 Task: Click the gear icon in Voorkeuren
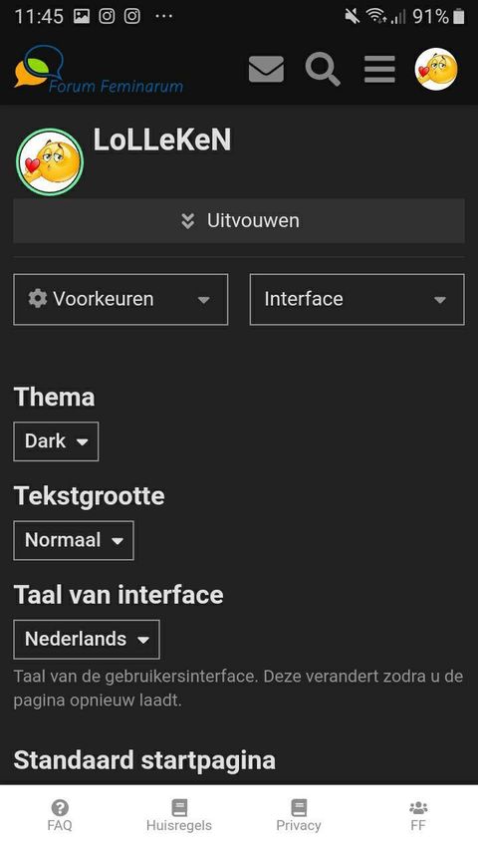(x=38, y=299)
